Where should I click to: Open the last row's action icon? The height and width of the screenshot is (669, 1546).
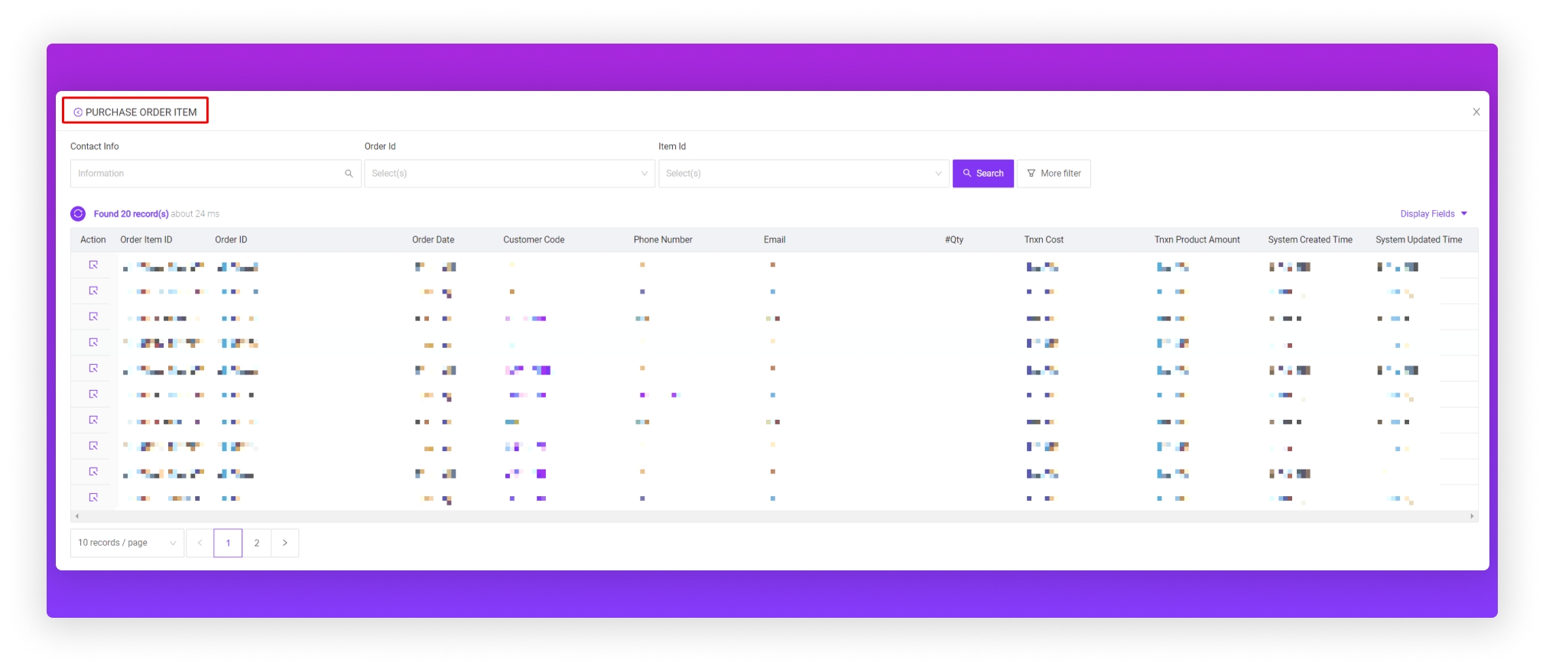93,498
